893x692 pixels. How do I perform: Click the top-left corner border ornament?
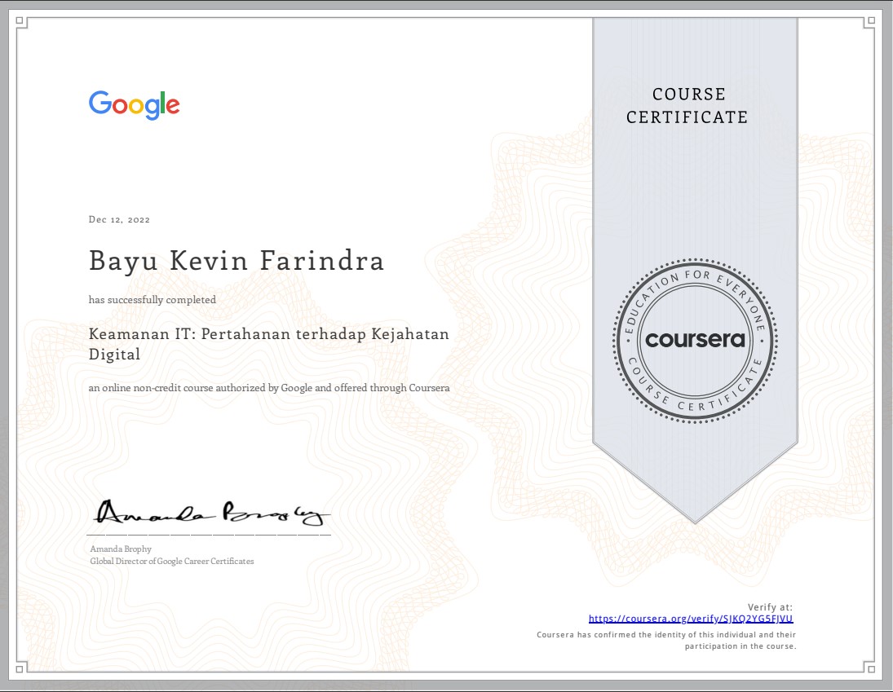coord(22,22)
